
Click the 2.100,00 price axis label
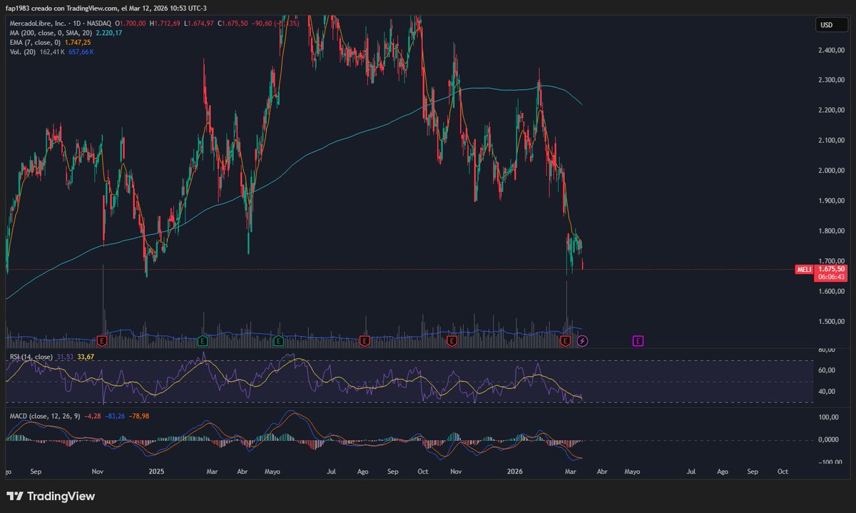[831, 141]
